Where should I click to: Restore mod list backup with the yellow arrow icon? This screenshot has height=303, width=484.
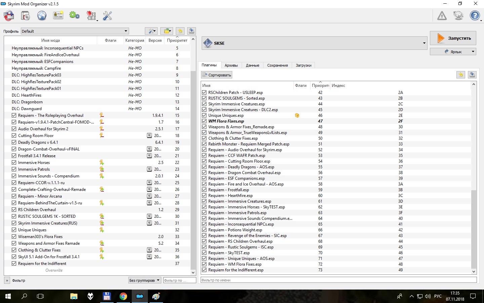point(180,31)
